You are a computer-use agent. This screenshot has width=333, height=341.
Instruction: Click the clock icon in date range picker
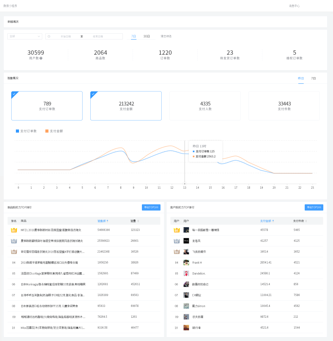[49, 36]
